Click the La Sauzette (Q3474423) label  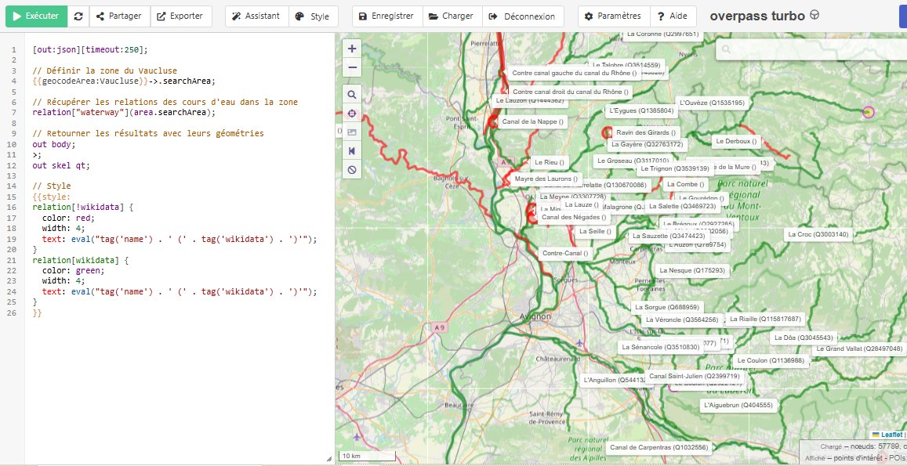[x=669, y=236]
